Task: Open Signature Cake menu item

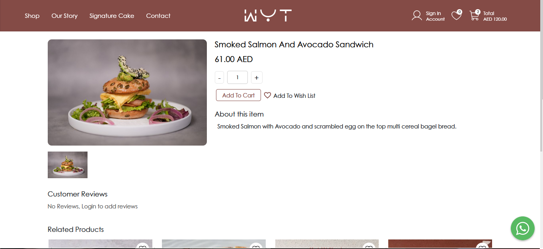Action: pos(112,16)
